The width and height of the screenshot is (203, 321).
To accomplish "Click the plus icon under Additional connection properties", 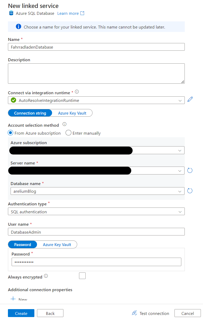I will click(13, 299).
